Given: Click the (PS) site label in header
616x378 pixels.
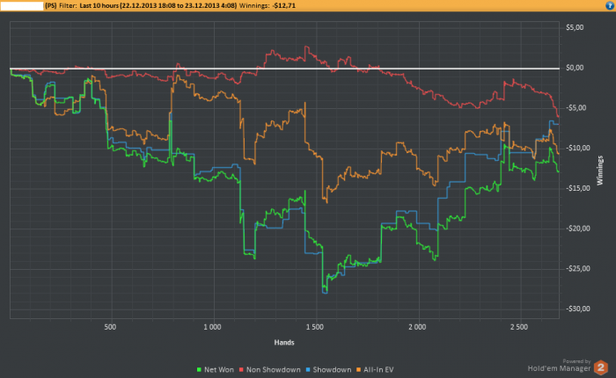Looking at the screenshot, I should [51, 5].
